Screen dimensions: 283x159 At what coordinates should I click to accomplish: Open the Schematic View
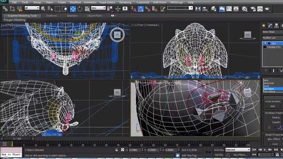coord(236,9)
